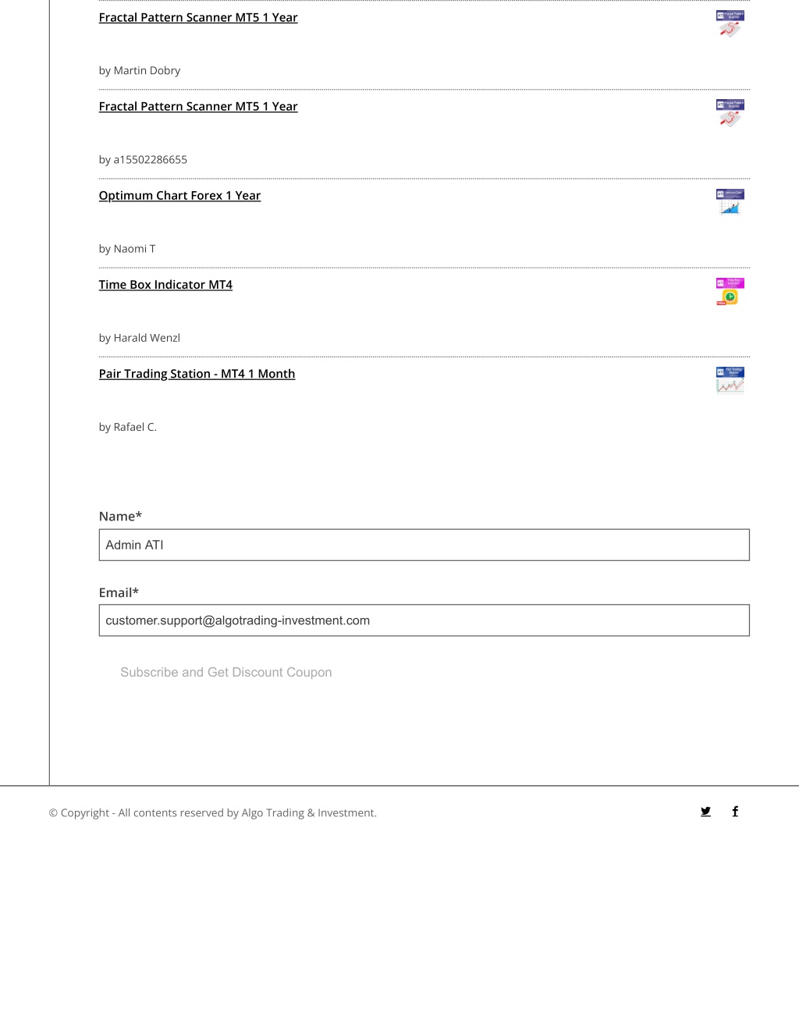Click the copyright text in footer

click(x=213, y=812)
